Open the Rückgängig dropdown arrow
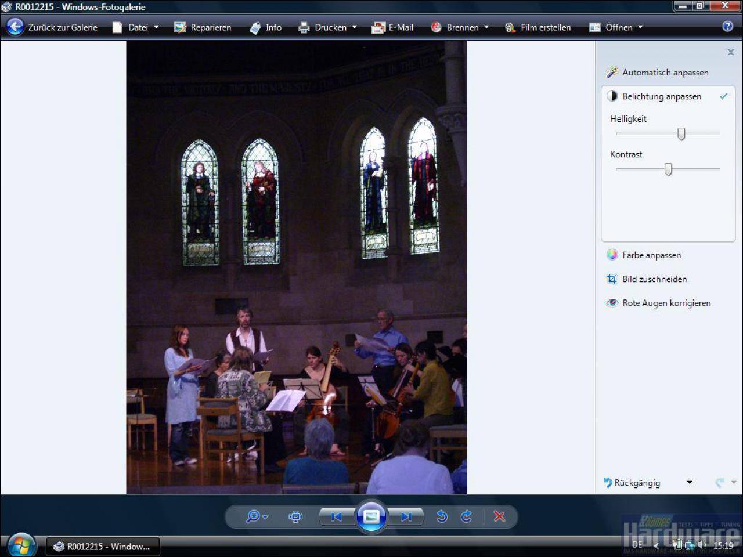This screenshot has height=557, width=743. click(x=690, y=483)
